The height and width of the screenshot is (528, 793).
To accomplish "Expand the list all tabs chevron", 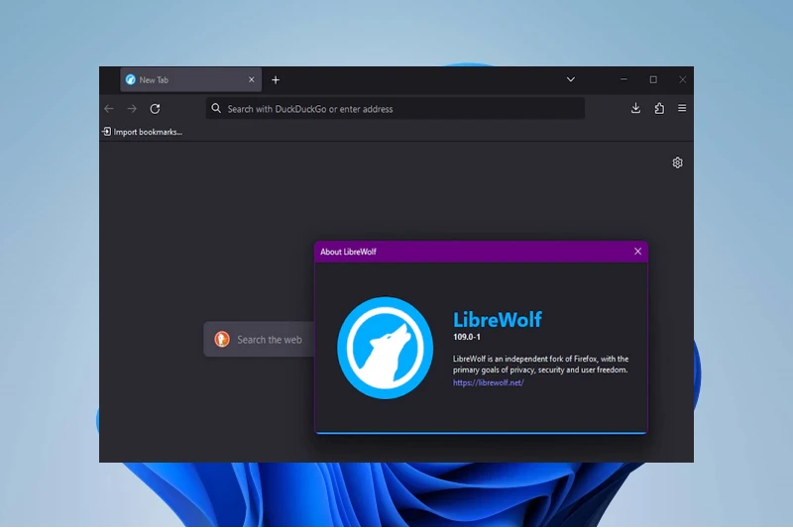I will [x=571, y=79].
